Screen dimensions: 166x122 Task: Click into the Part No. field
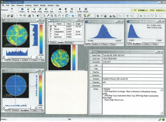click(x=133, y=72)
